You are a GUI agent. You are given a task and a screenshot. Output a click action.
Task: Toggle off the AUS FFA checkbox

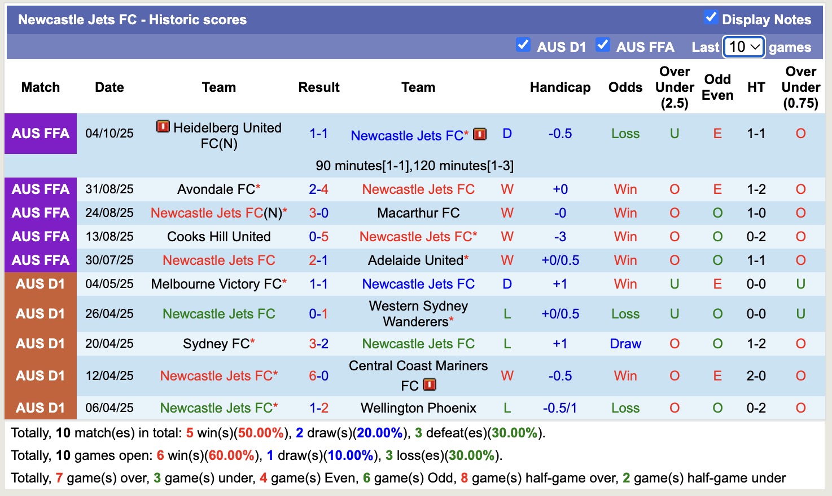pyautogui.click(x=603, y=44)
